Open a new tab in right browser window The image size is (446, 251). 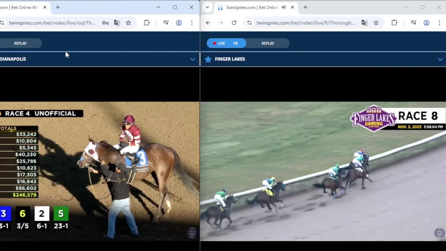click(x=305, y=7)
